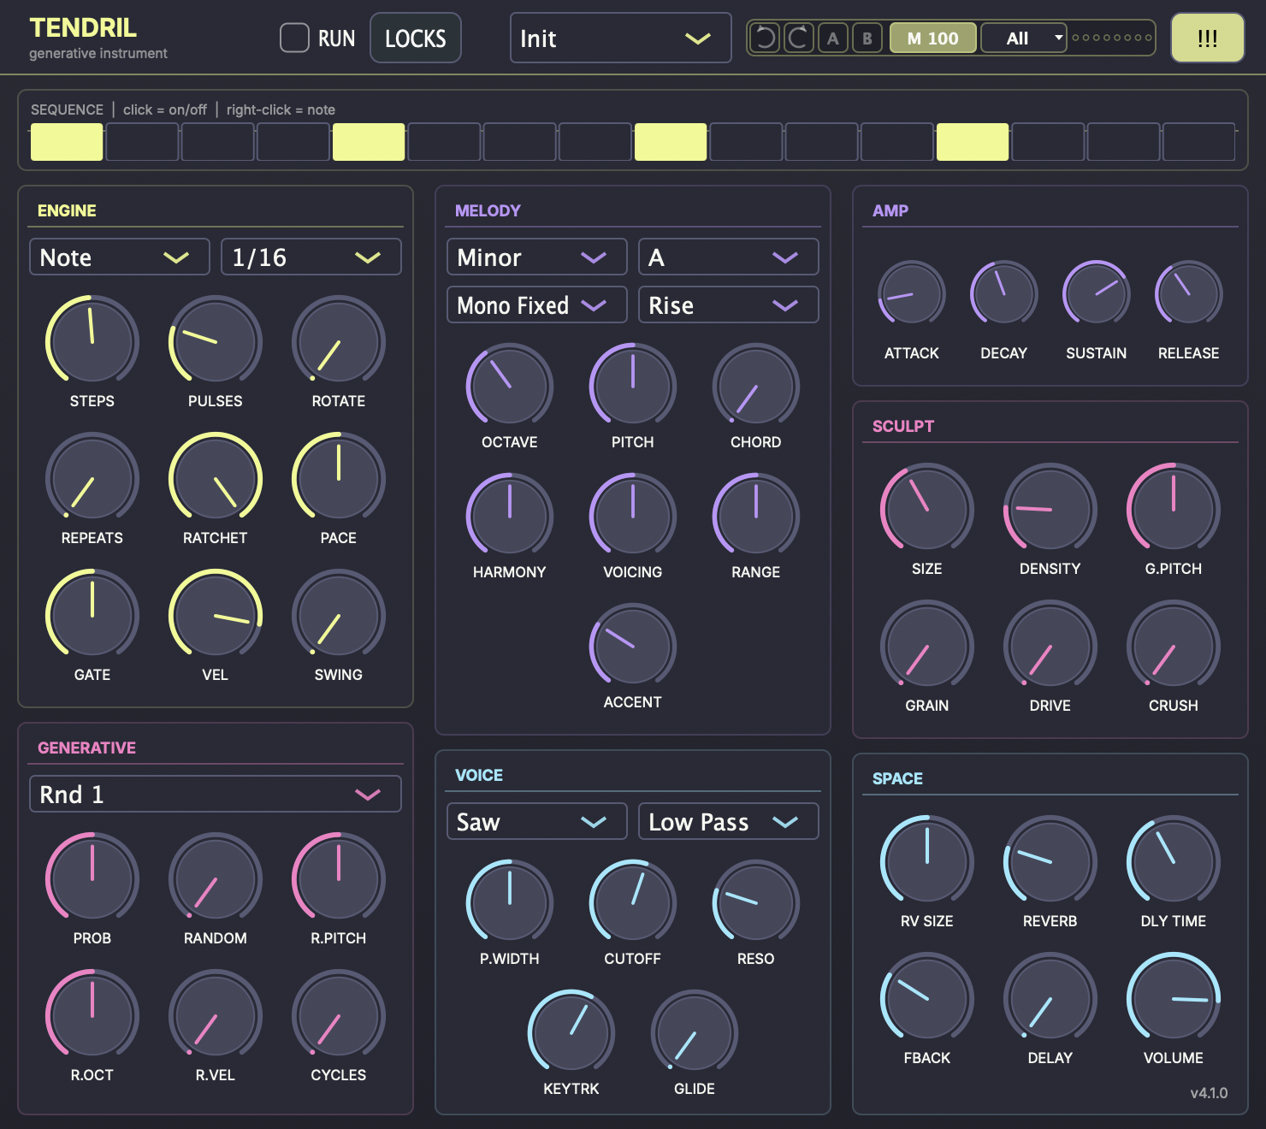Screen dimensions: 1266x1129
Task: Open the All channel selector
Action: click(1024, 38)
